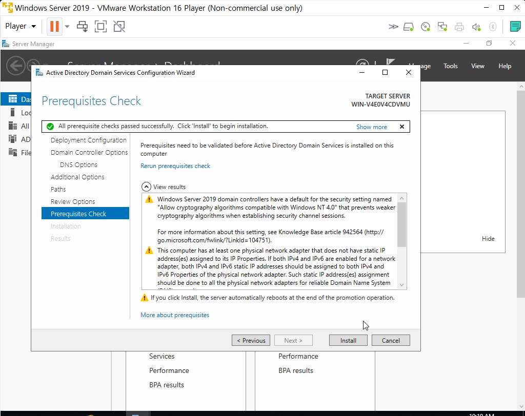
Task: Go to Additional Options step
Action: pyautogui.click(x=77, y=177)
